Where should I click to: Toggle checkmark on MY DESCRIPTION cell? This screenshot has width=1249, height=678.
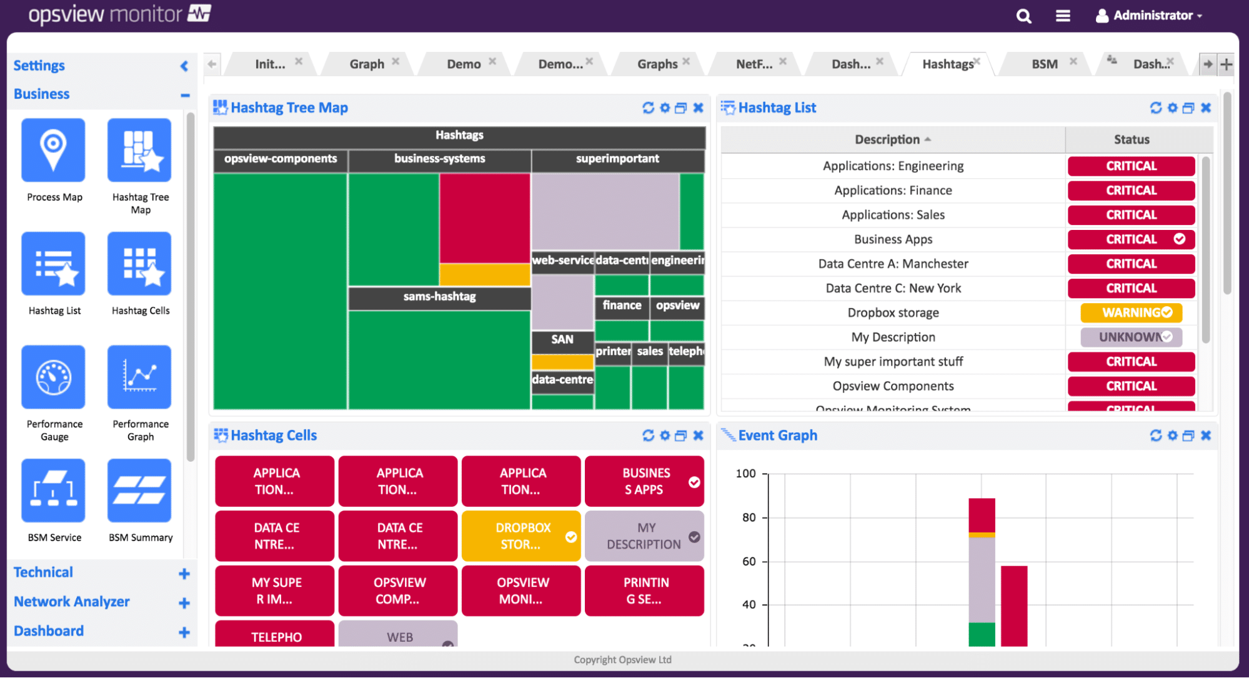[694, 537]
